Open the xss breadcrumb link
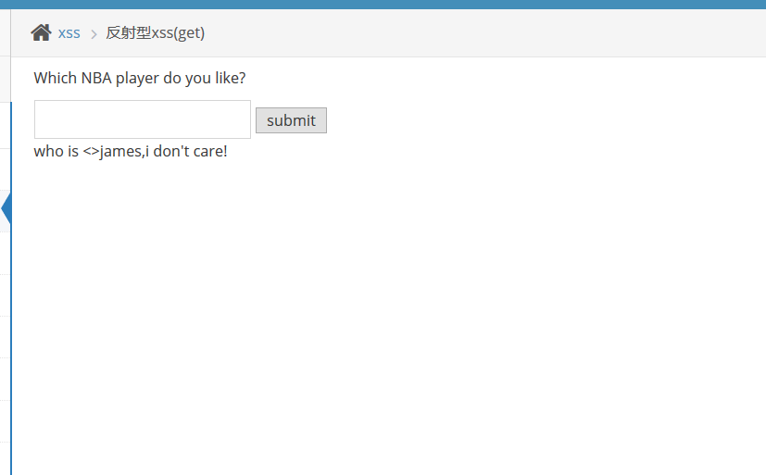This screenshot has height=475, width=766. pyautogui.click(x=69, y=33)
